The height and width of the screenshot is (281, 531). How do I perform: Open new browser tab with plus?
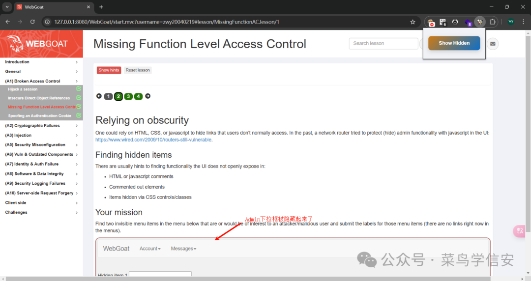(101, 7)
